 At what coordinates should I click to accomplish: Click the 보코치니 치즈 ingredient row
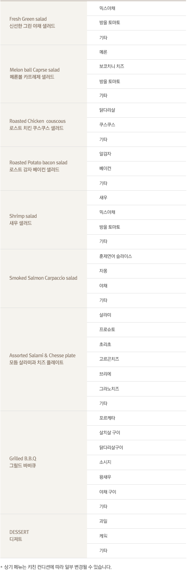click(x=137, y=67)
